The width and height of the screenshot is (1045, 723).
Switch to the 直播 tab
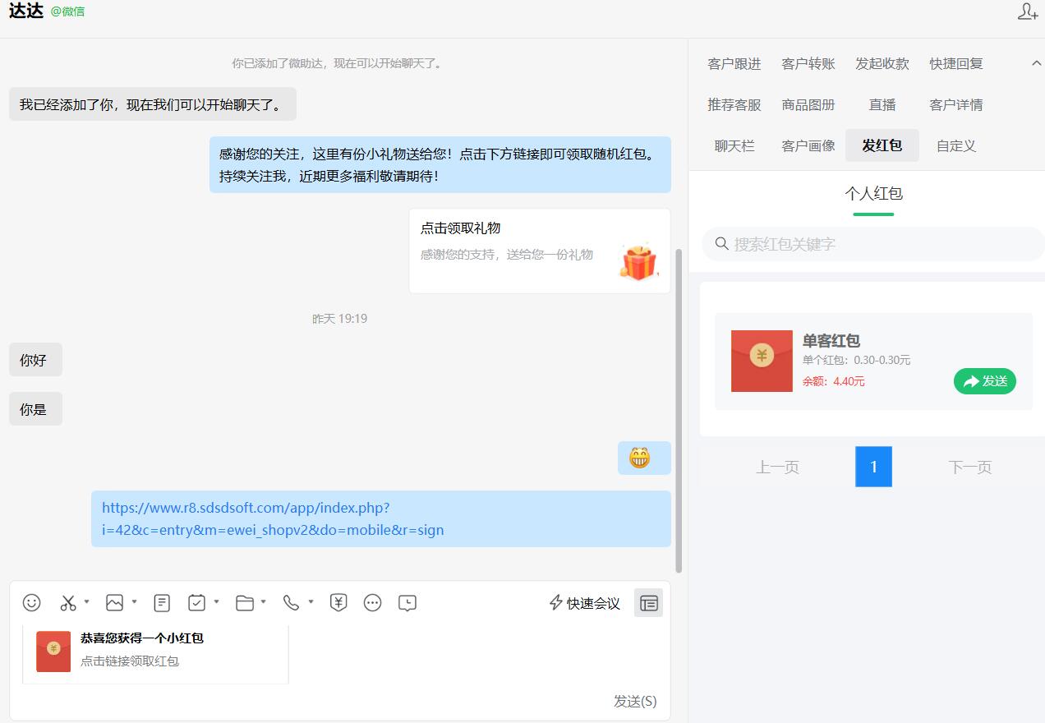882,104
